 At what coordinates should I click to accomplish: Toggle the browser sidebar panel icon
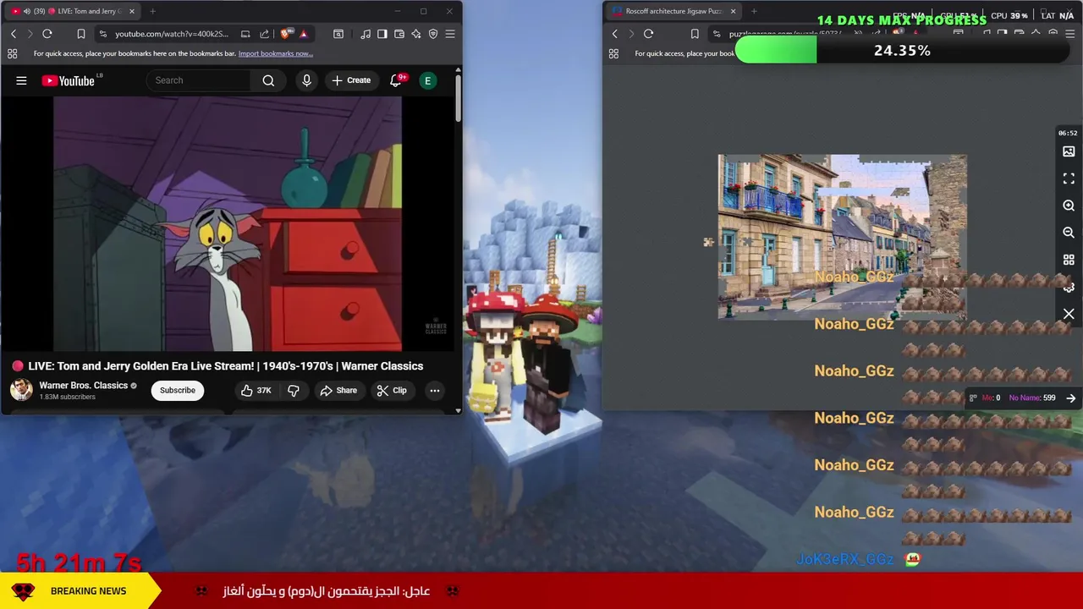click(x=382, y=34)
